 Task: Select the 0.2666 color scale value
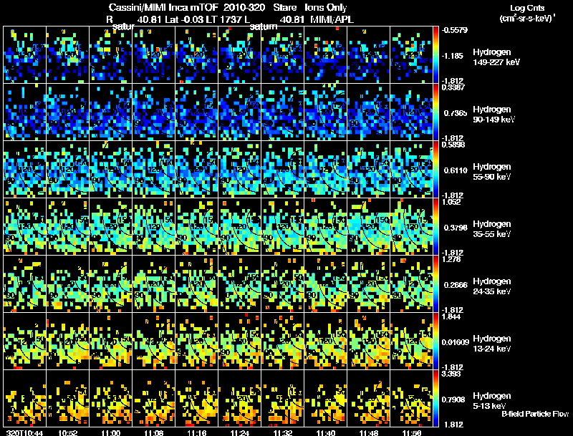pos(456,285)
